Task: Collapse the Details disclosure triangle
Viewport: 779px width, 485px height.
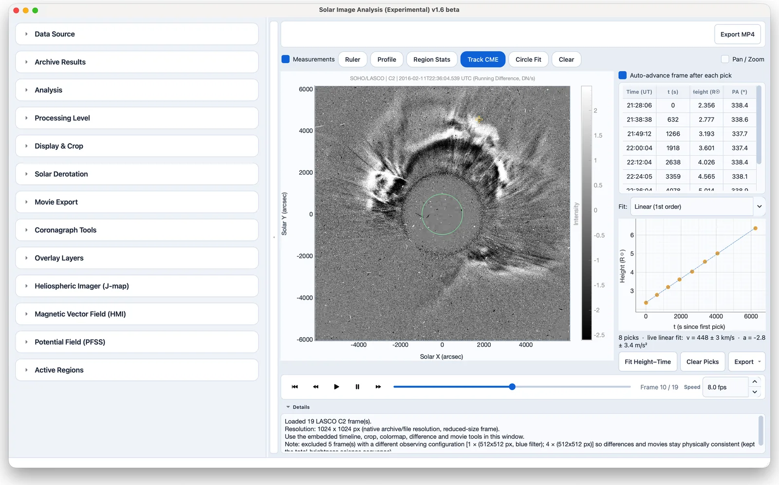Action: click(x=288, y=407)
